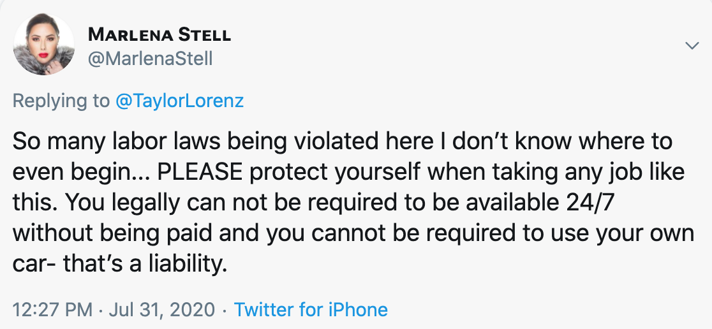Open the Marlena Stell display name

159,34
